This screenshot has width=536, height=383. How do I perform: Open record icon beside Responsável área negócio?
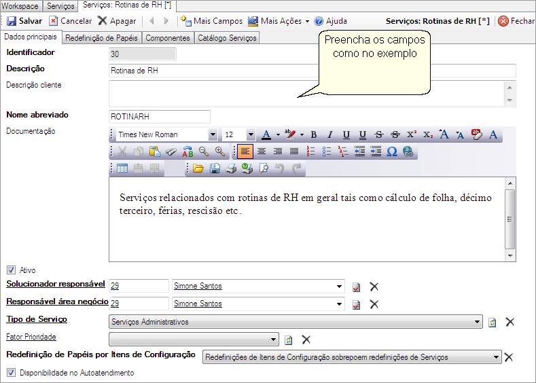click(x=356, y=304)
